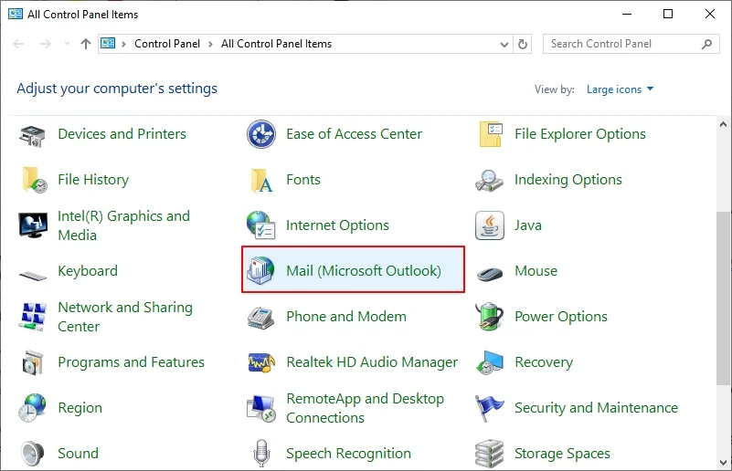Click the Security and Maintenance flag icon
Image resolution: width=732 pixels, height=471 pixels.
[491, 408]
